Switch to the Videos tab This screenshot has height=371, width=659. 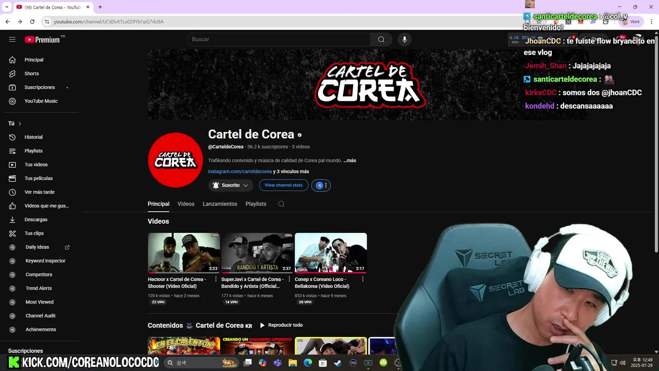coord(186,204)
